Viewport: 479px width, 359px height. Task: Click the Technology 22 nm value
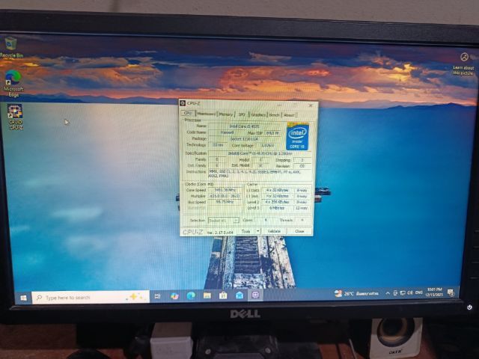pos(218,145)
